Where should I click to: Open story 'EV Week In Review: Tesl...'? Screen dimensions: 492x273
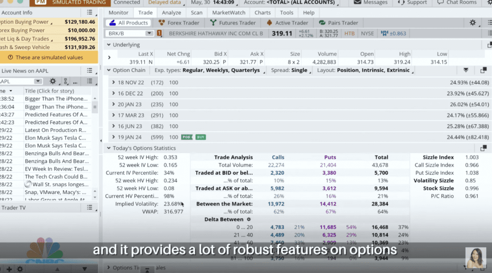click(57, 168)
